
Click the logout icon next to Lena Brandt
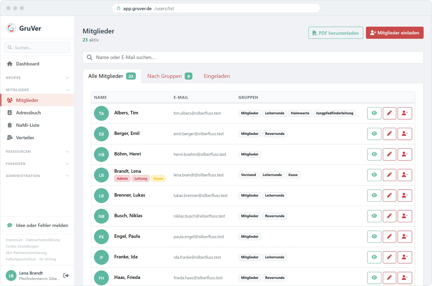66,275
